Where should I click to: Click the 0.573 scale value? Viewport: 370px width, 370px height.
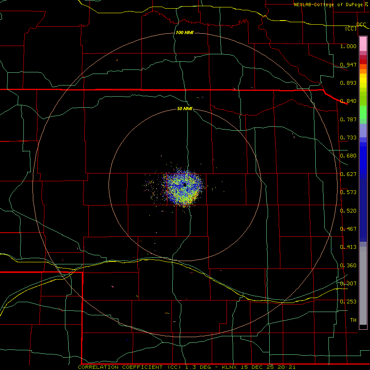point(348,192)
